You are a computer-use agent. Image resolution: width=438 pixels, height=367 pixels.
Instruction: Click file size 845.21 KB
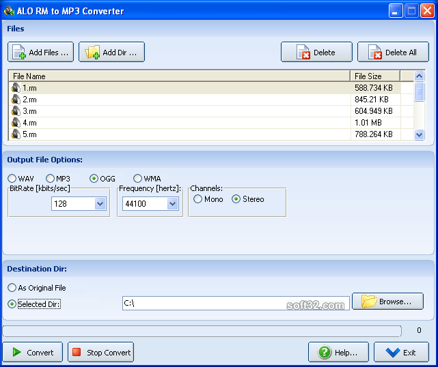(372, 100)
